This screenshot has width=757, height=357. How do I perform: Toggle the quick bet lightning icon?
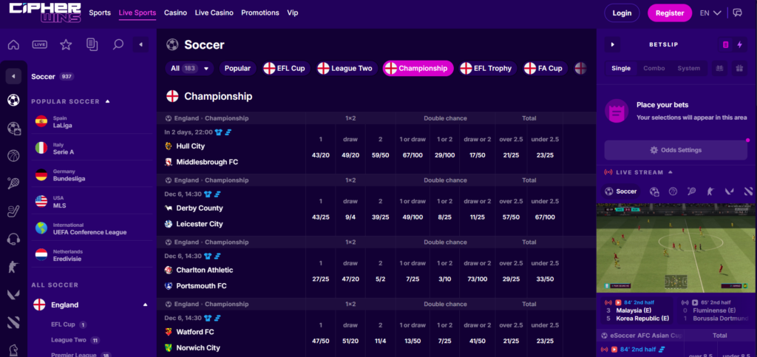(739, 45)
